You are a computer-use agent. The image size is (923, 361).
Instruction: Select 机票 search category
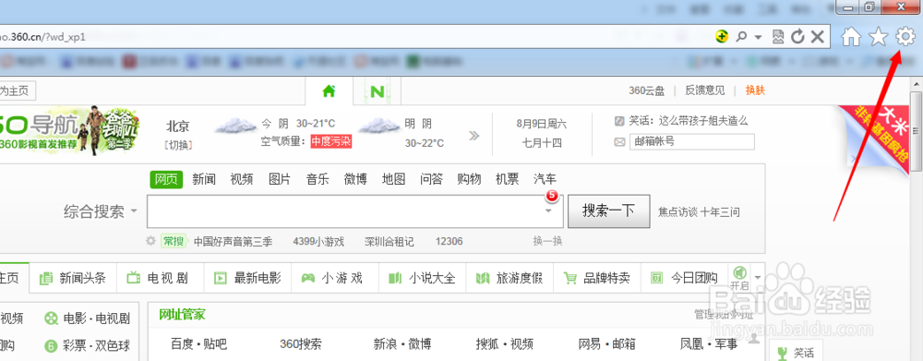point(508,180)
